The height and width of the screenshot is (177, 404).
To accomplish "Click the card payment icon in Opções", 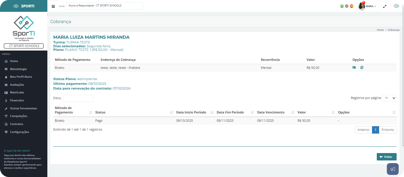I will point(354,68).
